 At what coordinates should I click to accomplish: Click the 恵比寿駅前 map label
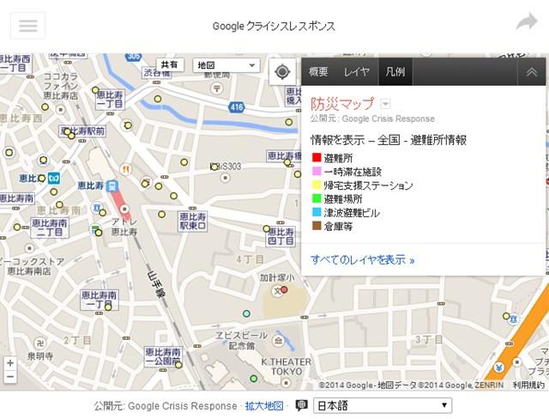[82, 131]
